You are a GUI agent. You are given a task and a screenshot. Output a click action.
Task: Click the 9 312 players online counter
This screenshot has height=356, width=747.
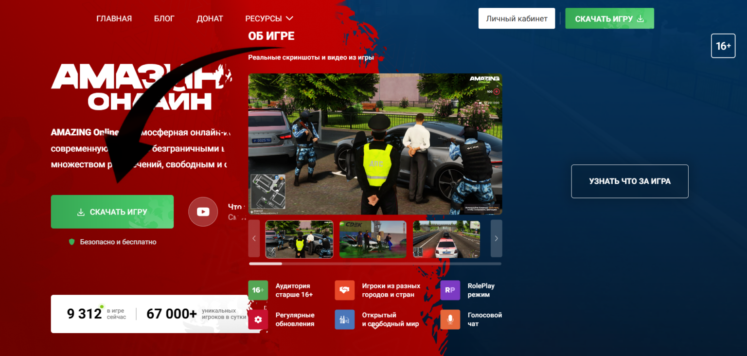tap(96, 314)
